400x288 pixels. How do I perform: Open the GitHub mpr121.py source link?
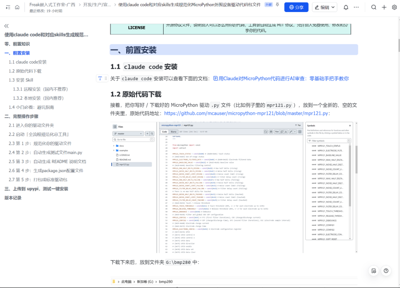(x=247, y=113)
